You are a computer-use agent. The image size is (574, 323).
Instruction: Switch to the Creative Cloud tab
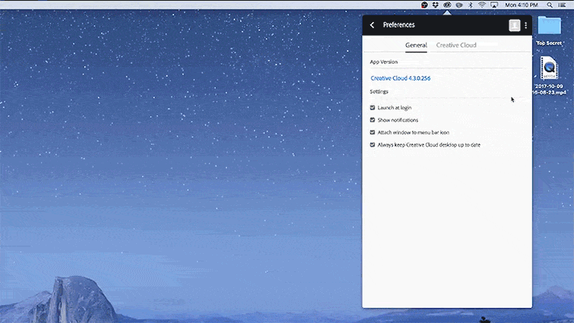click(456, 45)
